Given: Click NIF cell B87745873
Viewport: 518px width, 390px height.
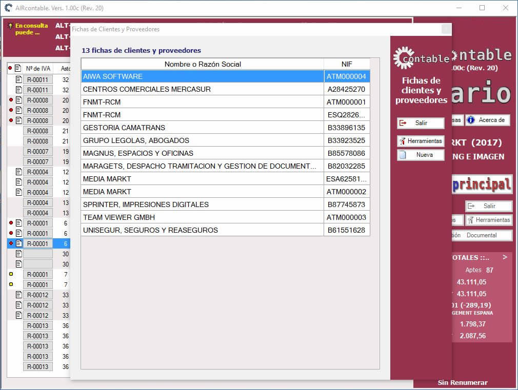Looking at the screenshot, I should pos(347,204).
